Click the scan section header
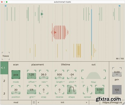 16,65
